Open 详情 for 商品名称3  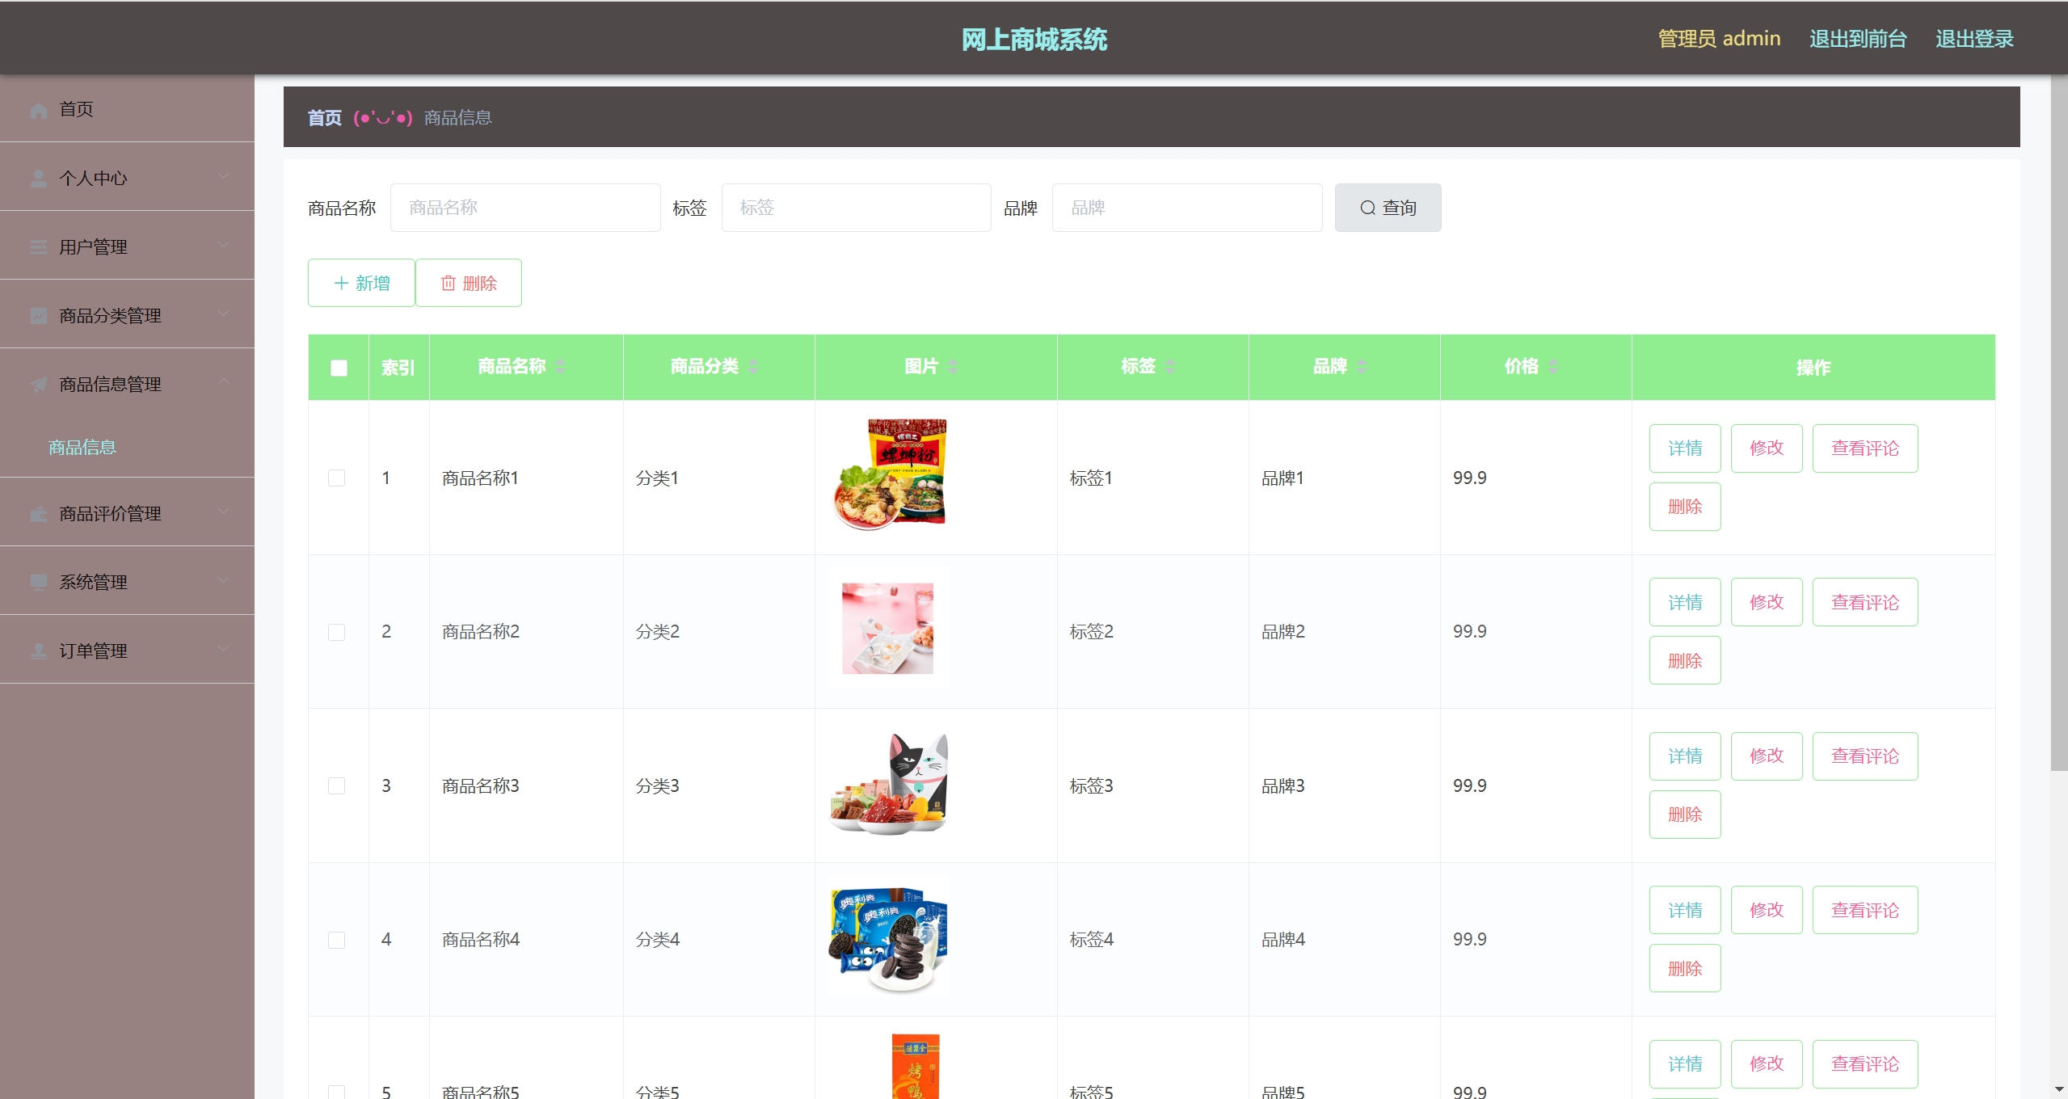coord(1685,756)
